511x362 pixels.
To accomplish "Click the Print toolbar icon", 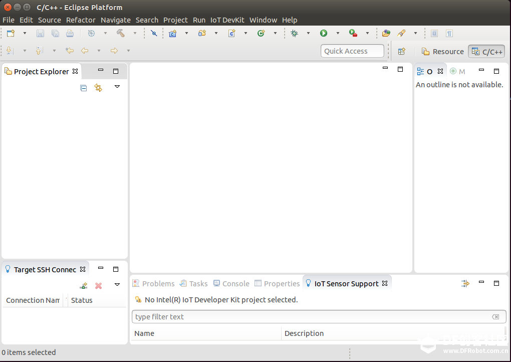I will click(70, 33).
